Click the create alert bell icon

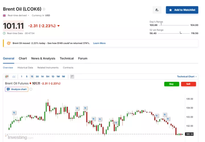(x=157, y=10)
